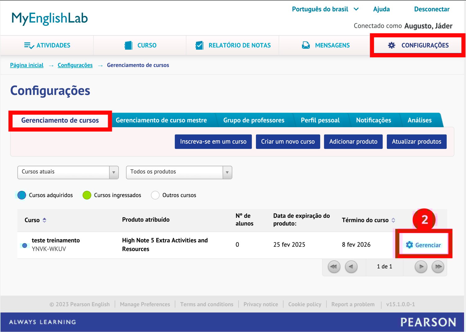The height and width of the screenshot is (332, 466).
Task: Click the blue Cursos adquiridos color circle
Action: click(22, 195)
